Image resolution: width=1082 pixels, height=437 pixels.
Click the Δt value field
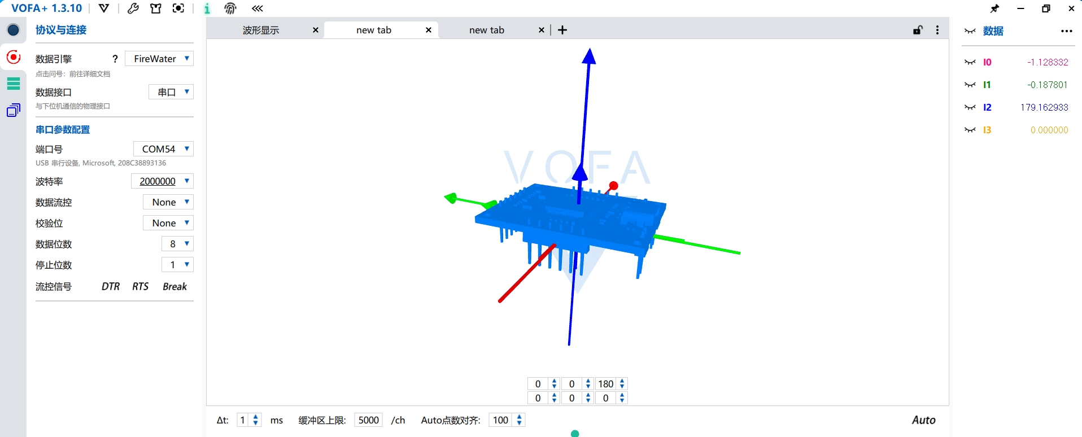[243, 420]
